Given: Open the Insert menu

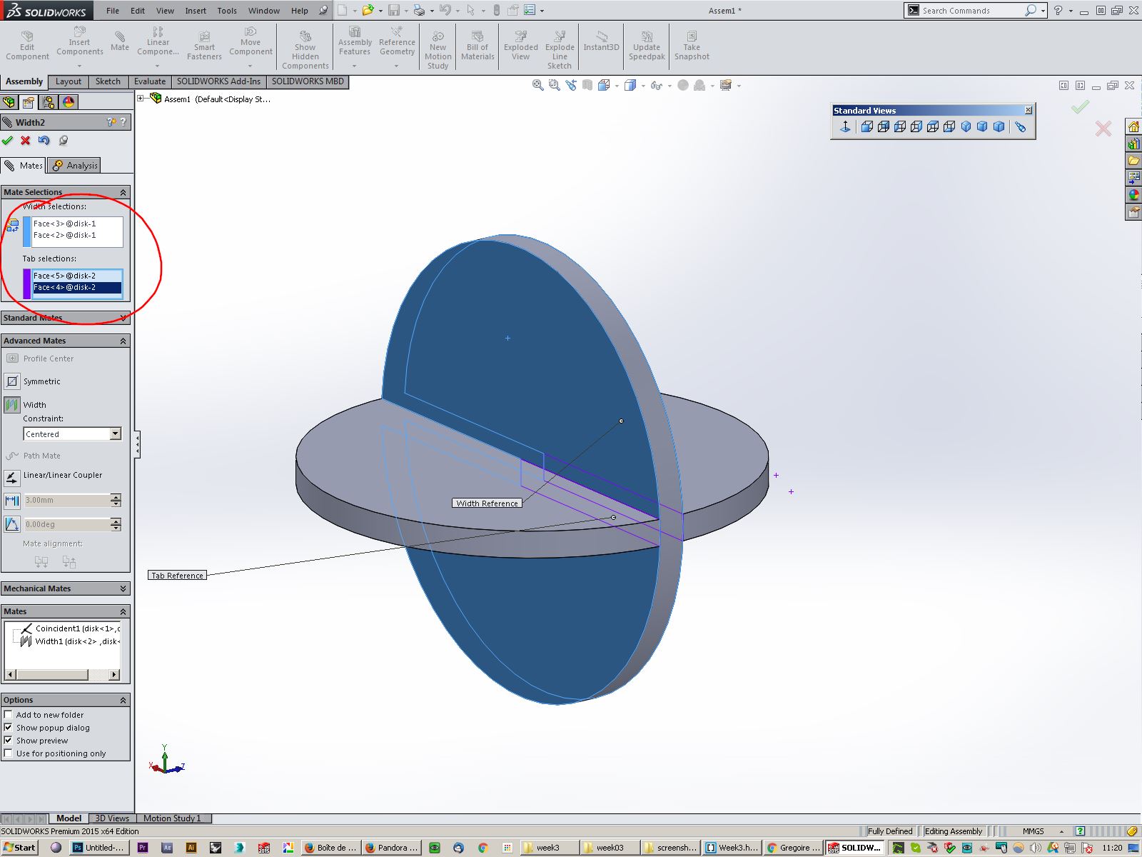Looking at the screenshot, I should (196, 11).
